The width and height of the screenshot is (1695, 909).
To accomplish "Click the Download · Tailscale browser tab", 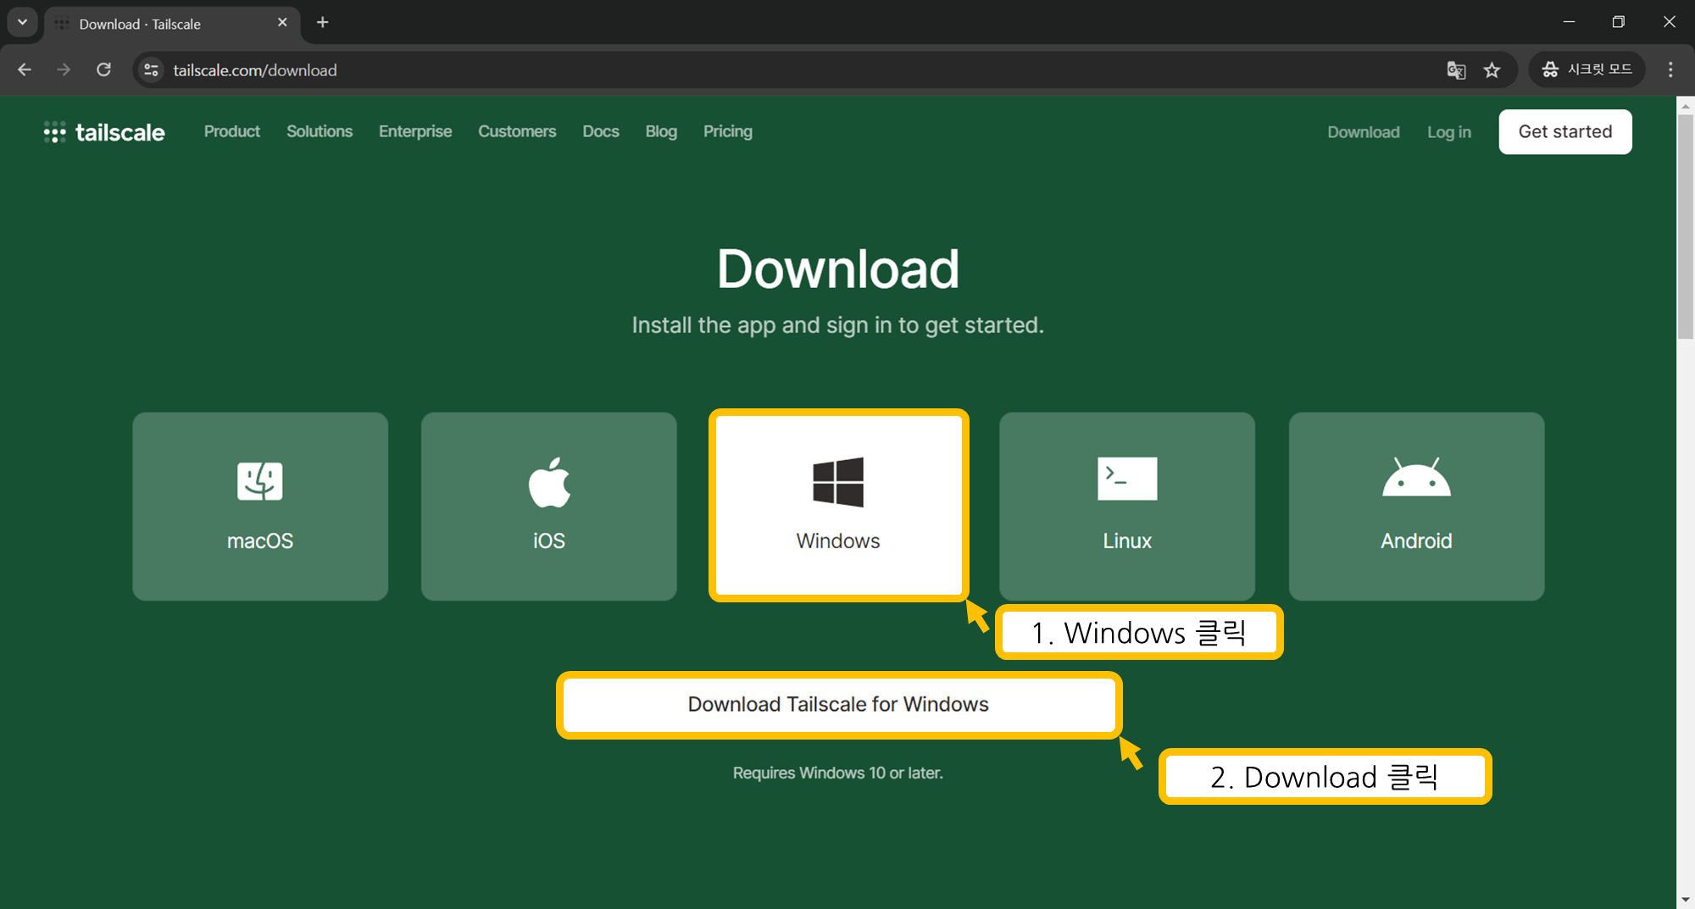I will pyautogui.click(x=171, y=24).
